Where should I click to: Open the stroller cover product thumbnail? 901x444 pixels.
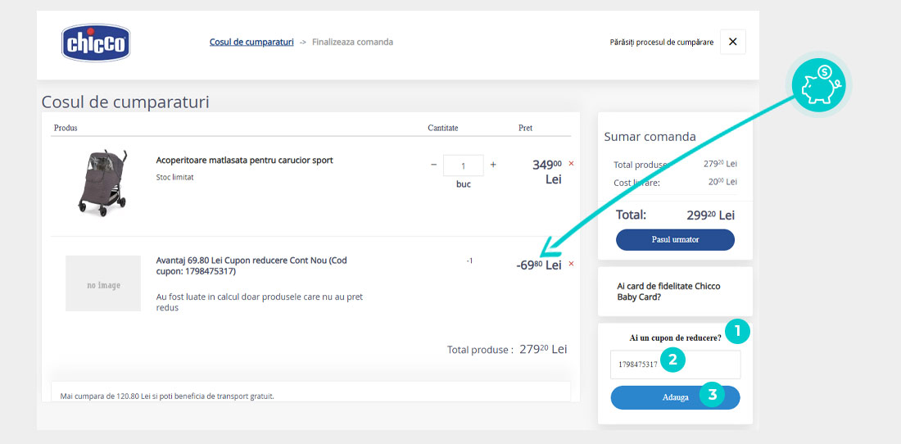pos(102,183)
